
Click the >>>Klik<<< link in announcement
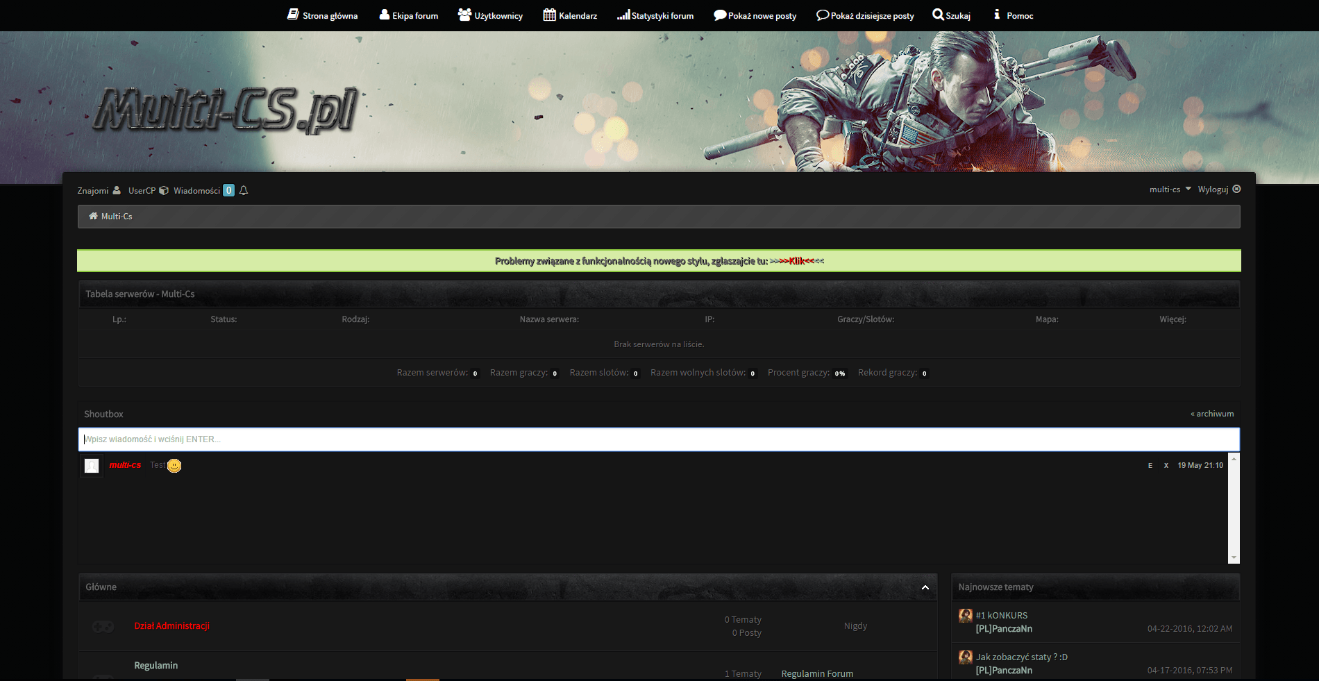[x=797, y=261]
